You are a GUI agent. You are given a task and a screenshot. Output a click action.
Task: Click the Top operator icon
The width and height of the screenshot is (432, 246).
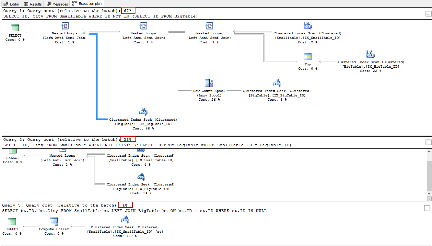(x=308, y=57)
